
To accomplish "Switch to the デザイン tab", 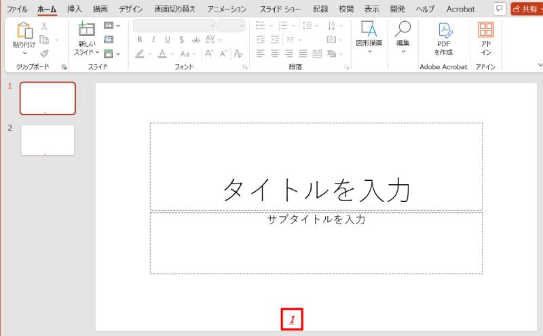I will 131,9.
